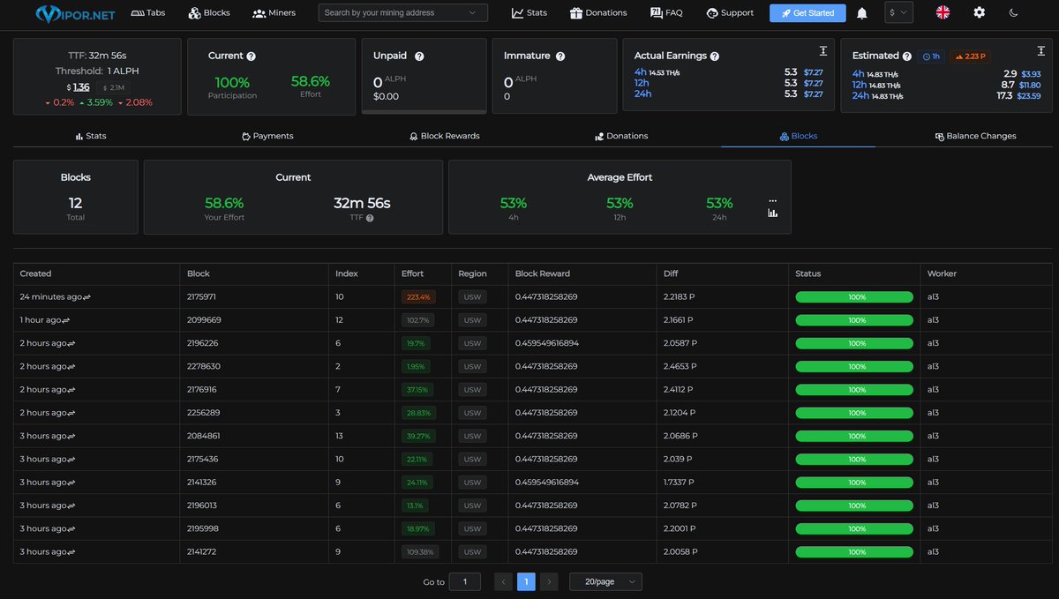The width and height of the screenshot is (1059, 599).
Task: Open the settings gear
Action: pyautogui.click(x=979, y=12)
